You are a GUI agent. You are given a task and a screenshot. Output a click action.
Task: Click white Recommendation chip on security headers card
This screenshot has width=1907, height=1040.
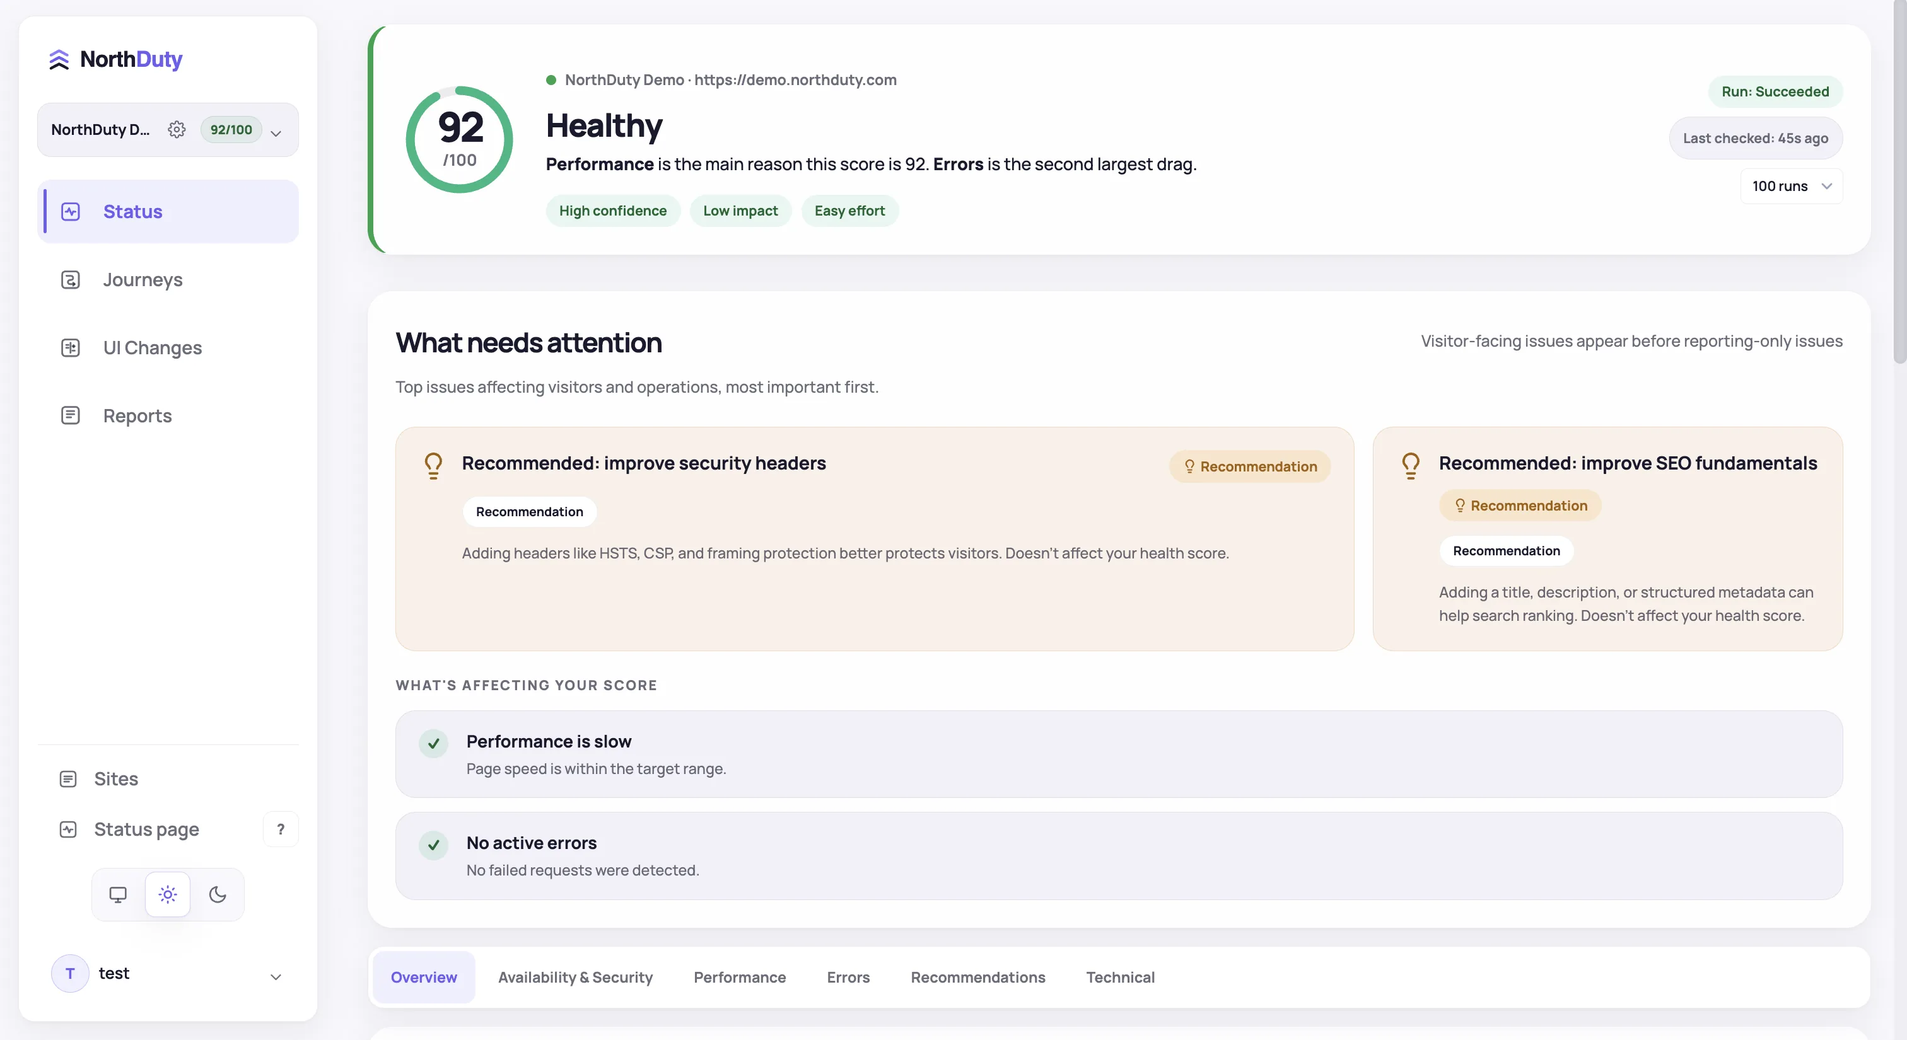point(529,512)
